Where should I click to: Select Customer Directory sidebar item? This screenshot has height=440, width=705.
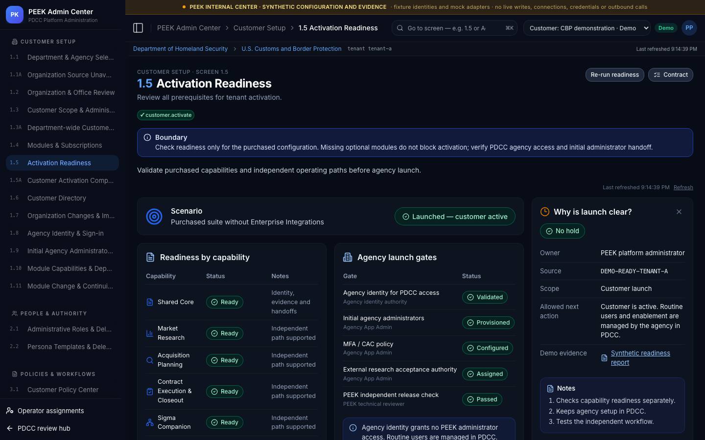[63, 198]
